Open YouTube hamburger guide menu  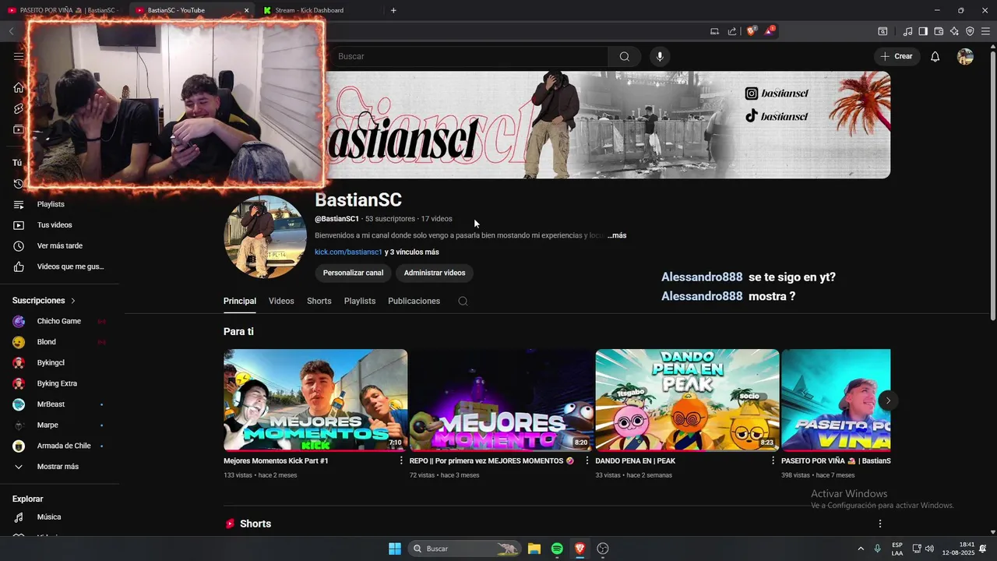click(19, 56)
